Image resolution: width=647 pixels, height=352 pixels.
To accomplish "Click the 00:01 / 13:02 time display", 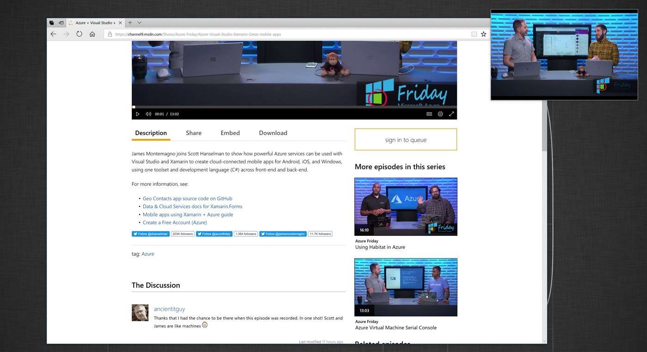I will click(167, 114).
